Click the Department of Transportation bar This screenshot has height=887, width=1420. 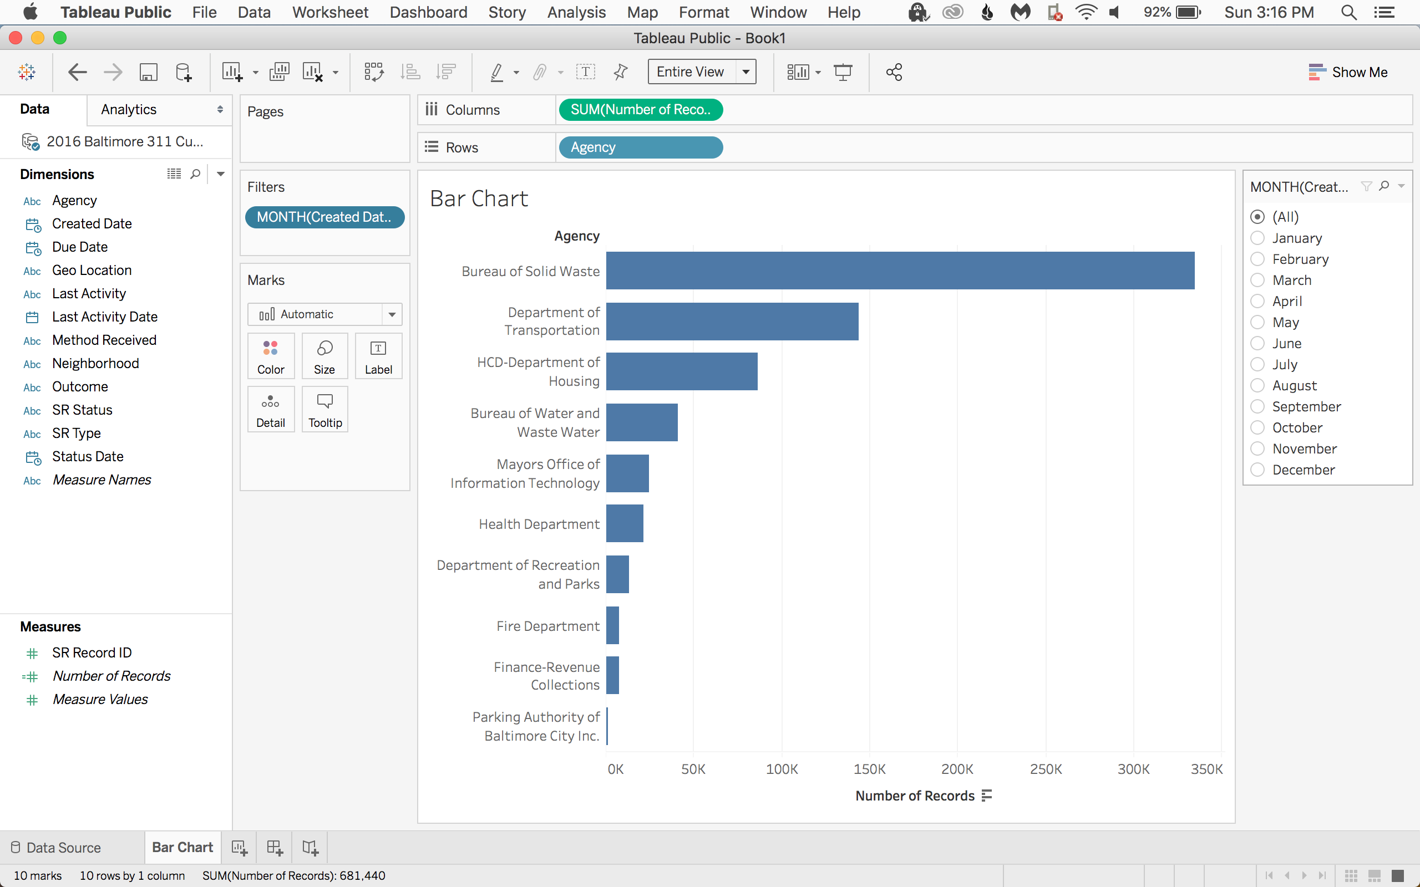[732, 322]
